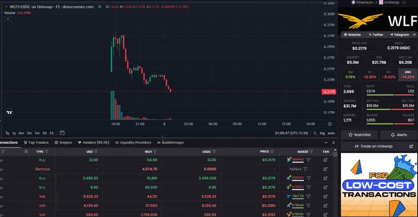
Task: Open TXN link for the 3,496.03 buy
Action: click(325, 178)
